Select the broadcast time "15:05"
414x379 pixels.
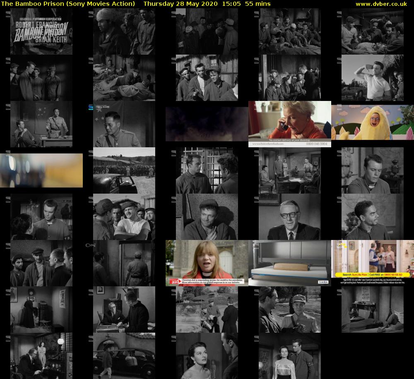pos(231,4)
